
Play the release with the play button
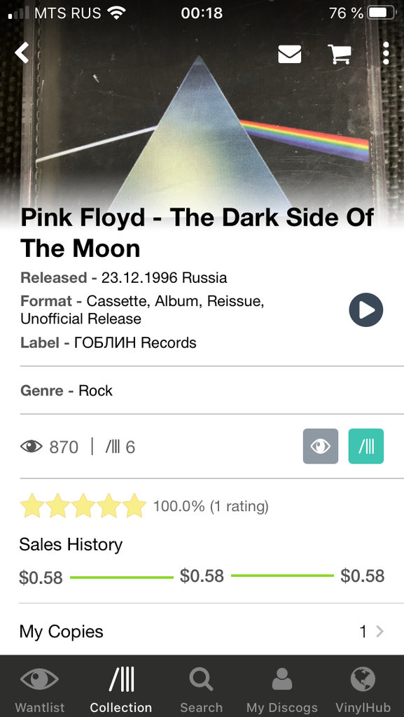365,309
